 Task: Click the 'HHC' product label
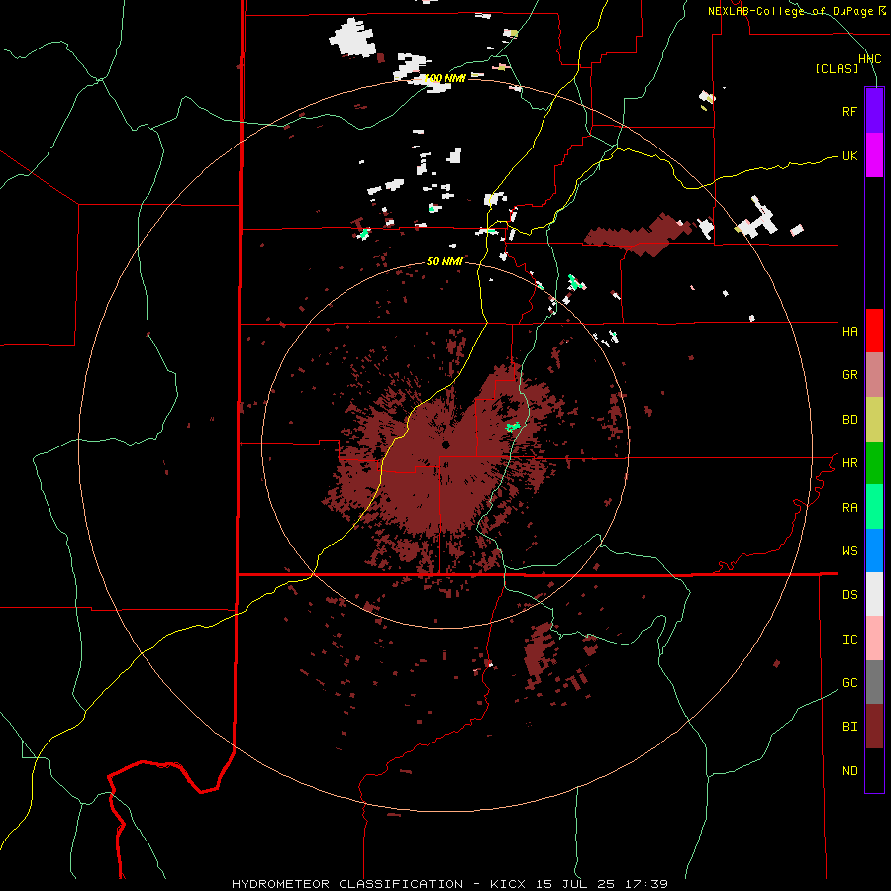coord(869,59)
